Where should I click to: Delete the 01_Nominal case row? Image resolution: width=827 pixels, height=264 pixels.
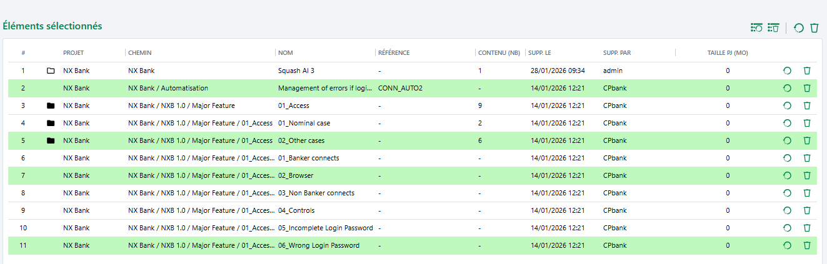point(807,123)
